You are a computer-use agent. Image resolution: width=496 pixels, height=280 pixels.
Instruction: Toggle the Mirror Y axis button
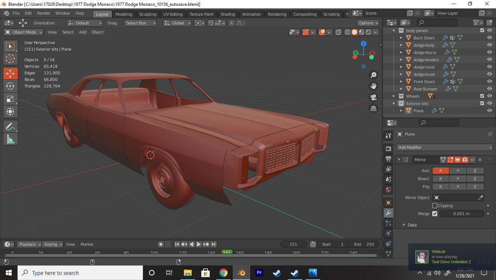click(458, 171)
